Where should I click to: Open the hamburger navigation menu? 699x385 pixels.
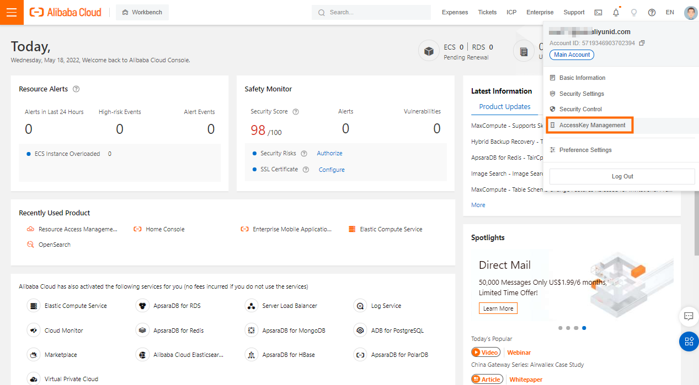(12, 12)
